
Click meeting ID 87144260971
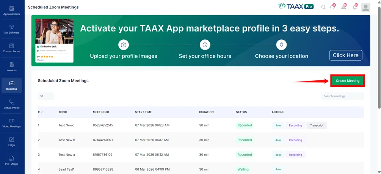(103, 140)
